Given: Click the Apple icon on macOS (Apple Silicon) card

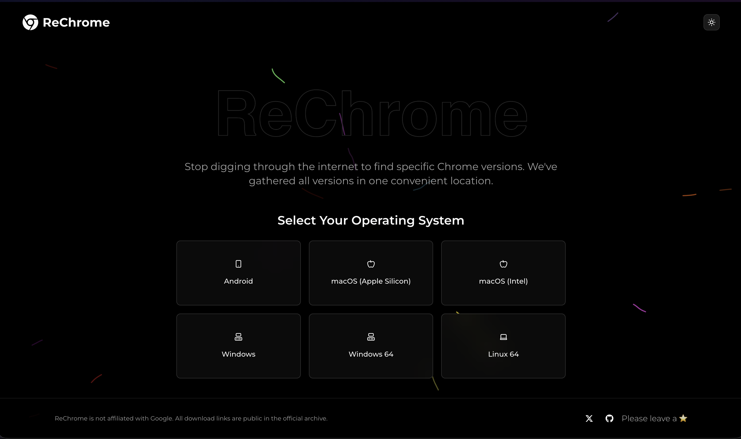Looking at the screenshot, I should tap(371, 264).
